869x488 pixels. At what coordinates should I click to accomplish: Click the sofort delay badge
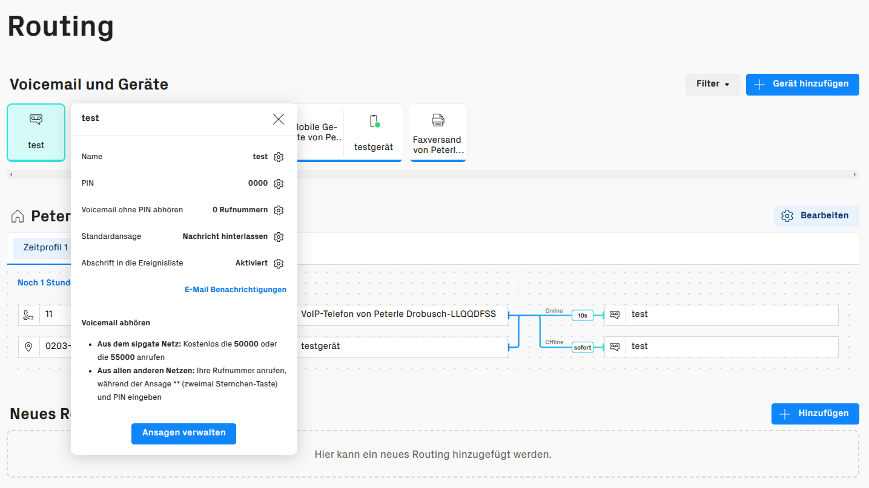[x=583, y=347]
